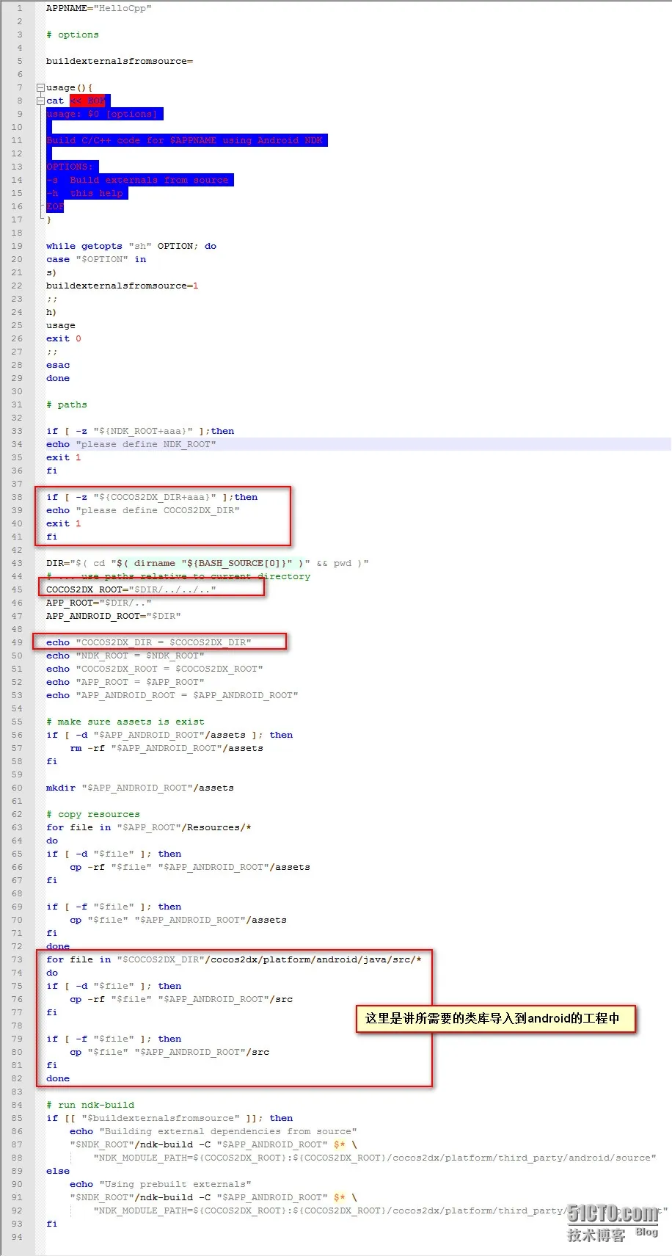Collapse the usage() function fold marker

[x=41, y=88]
